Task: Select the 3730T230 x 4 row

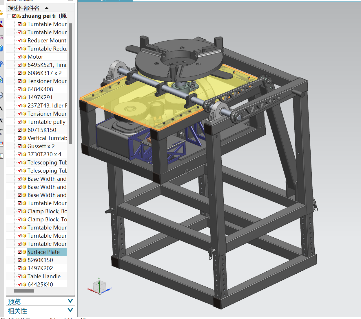Action: 37,154
